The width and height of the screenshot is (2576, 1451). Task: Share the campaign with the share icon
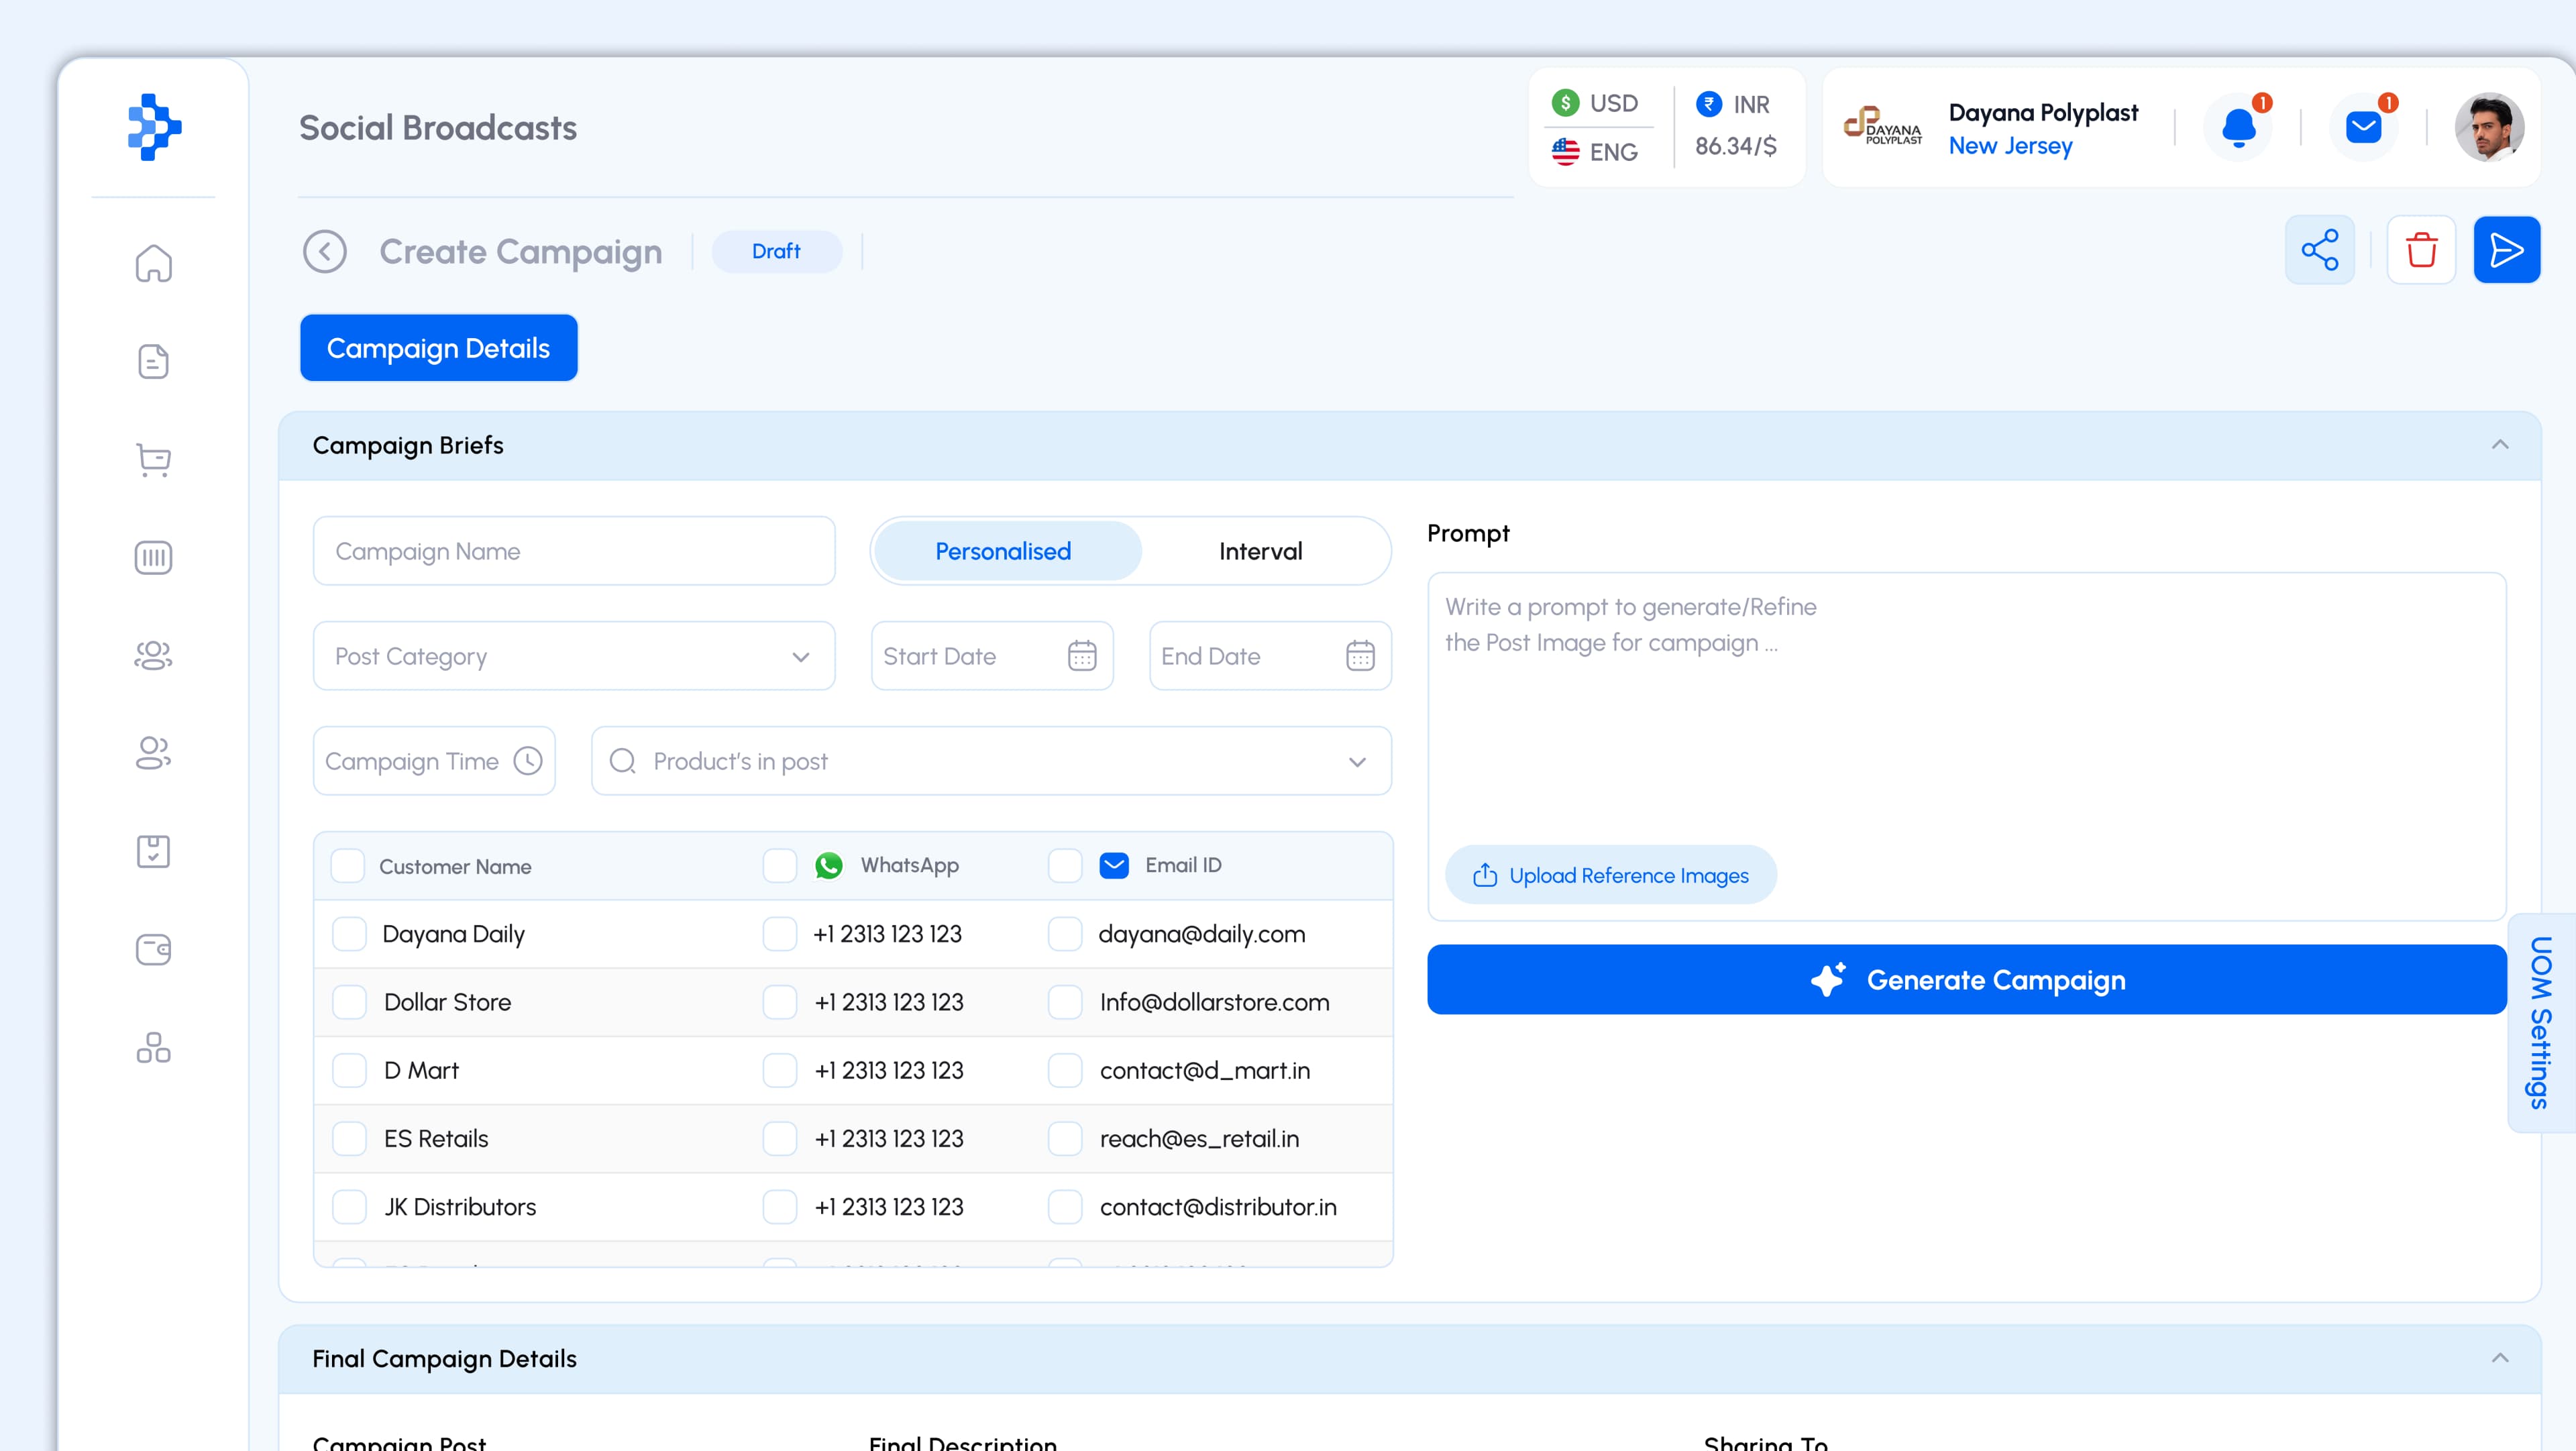point(2320,250)
